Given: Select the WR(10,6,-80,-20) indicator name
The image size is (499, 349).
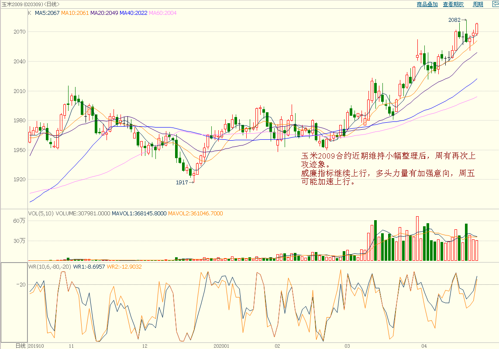Looking at the screenshot, I should tap(49, 266).
